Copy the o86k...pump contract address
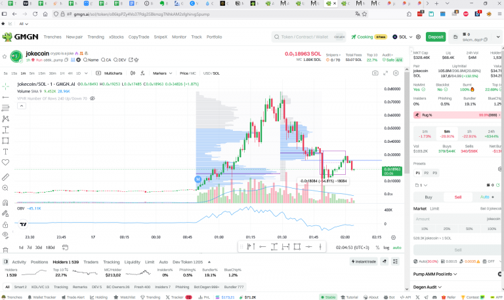 point(66,60)
